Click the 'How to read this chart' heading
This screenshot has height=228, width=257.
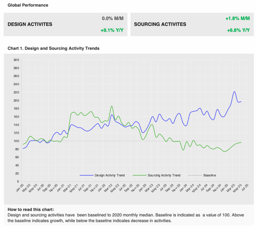(x=31, y=209)
